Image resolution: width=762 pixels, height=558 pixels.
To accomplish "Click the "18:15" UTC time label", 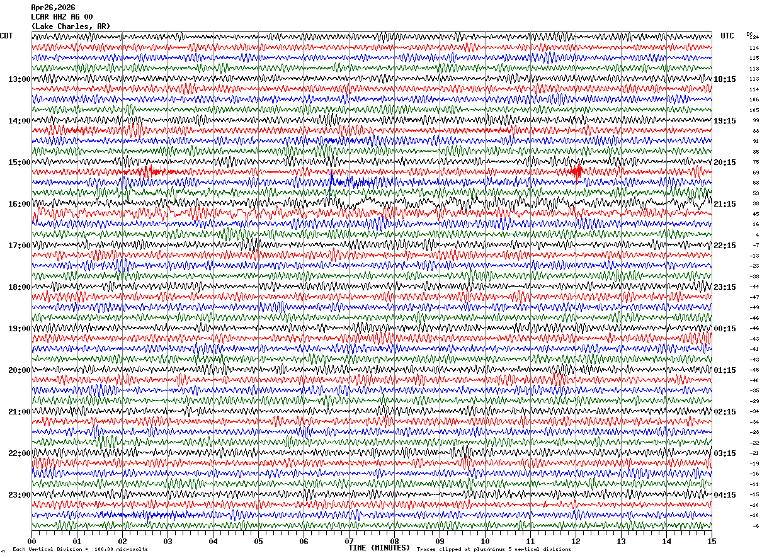I will tap(725, 79).
